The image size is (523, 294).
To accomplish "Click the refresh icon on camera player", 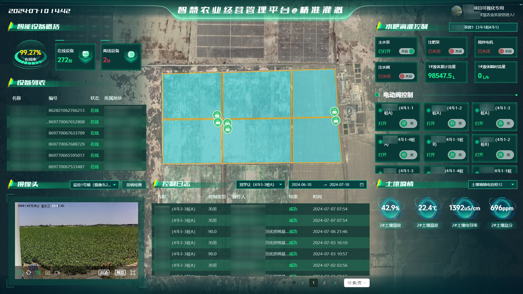I will (29, 272).
